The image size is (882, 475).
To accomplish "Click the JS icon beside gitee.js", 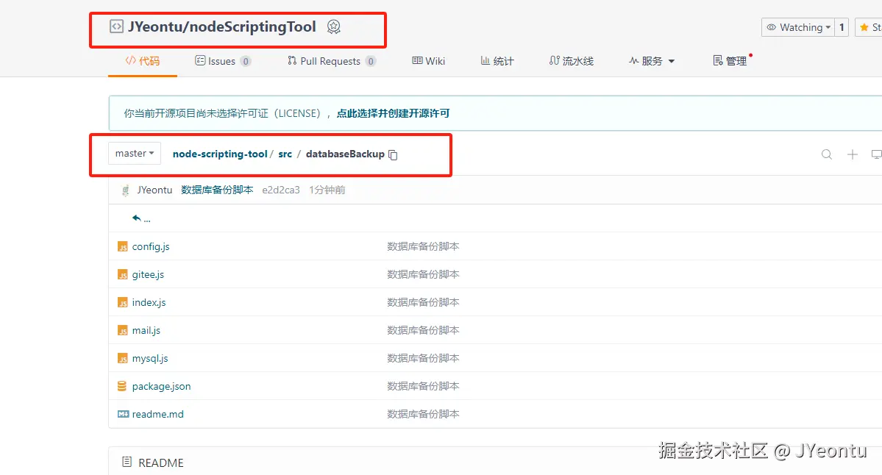I will 123,274.
